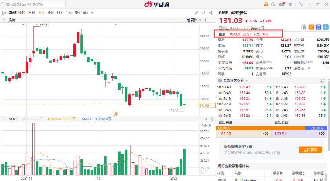Expand the 指标 indicator dropdown triangle
The image size is (330, 181).
click(x=4, y=20)
